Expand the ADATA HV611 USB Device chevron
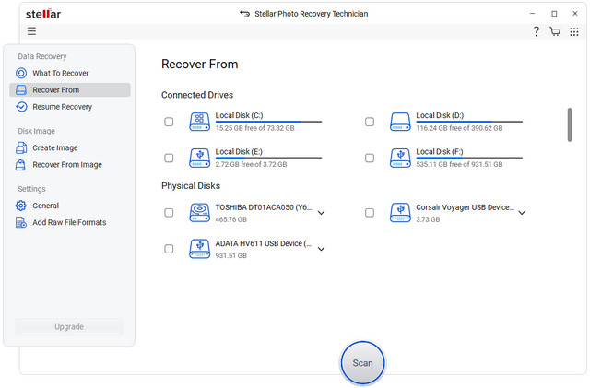This screenshot has height=388, width=590. 322,249
